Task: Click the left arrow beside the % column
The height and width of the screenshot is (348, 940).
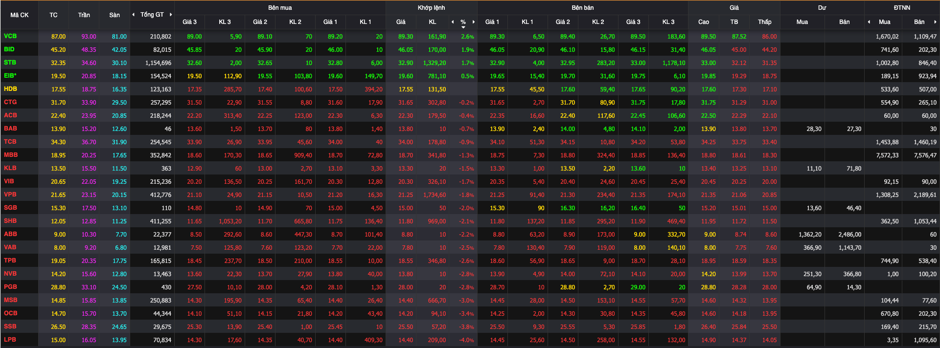Action: [453, 22]
